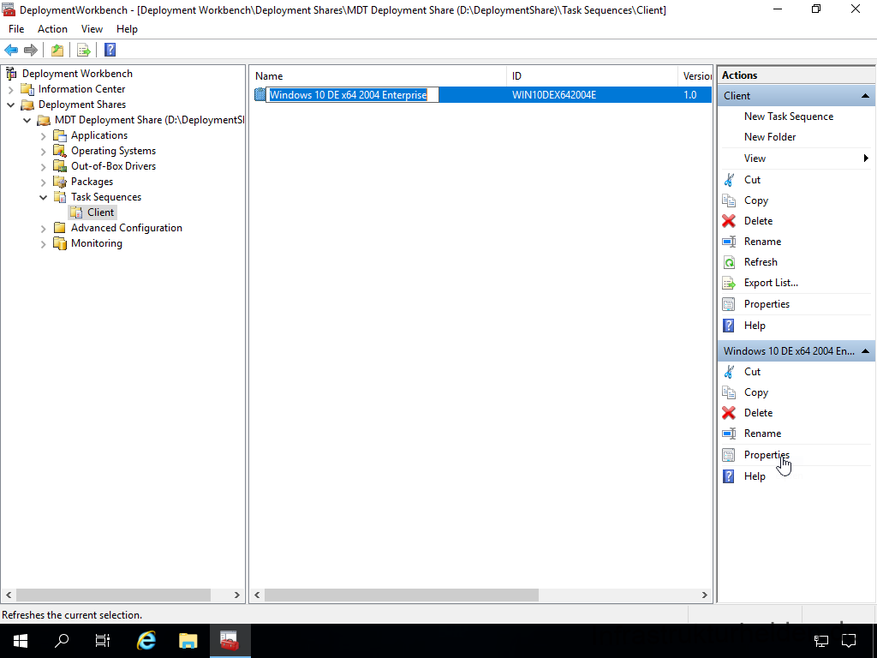Click the Information Center folder icon
877x658 pixels.
pos(27,89)
